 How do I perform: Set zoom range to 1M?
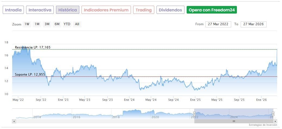(x=37, y=24)
